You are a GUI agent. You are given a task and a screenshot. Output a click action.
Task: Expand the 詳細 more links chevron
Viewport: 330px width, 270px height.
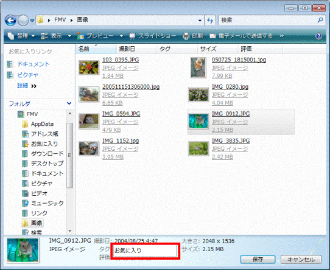(x=33, y=86)
